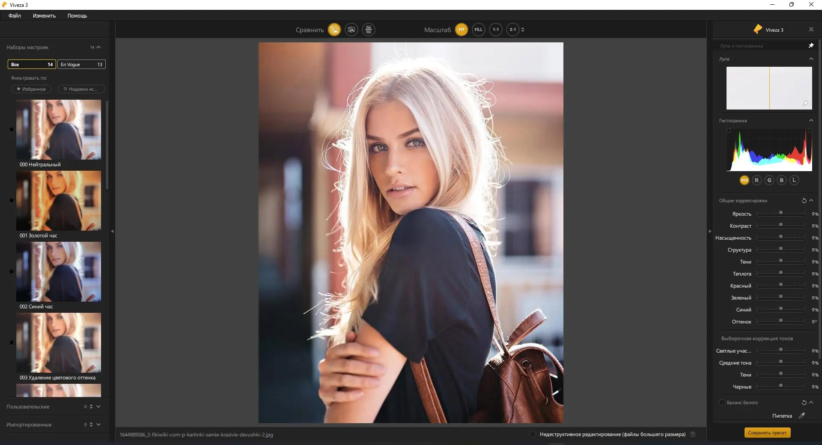Show Luminance histogram channel
Screen dimensions: 822x445
coord(794,180)
